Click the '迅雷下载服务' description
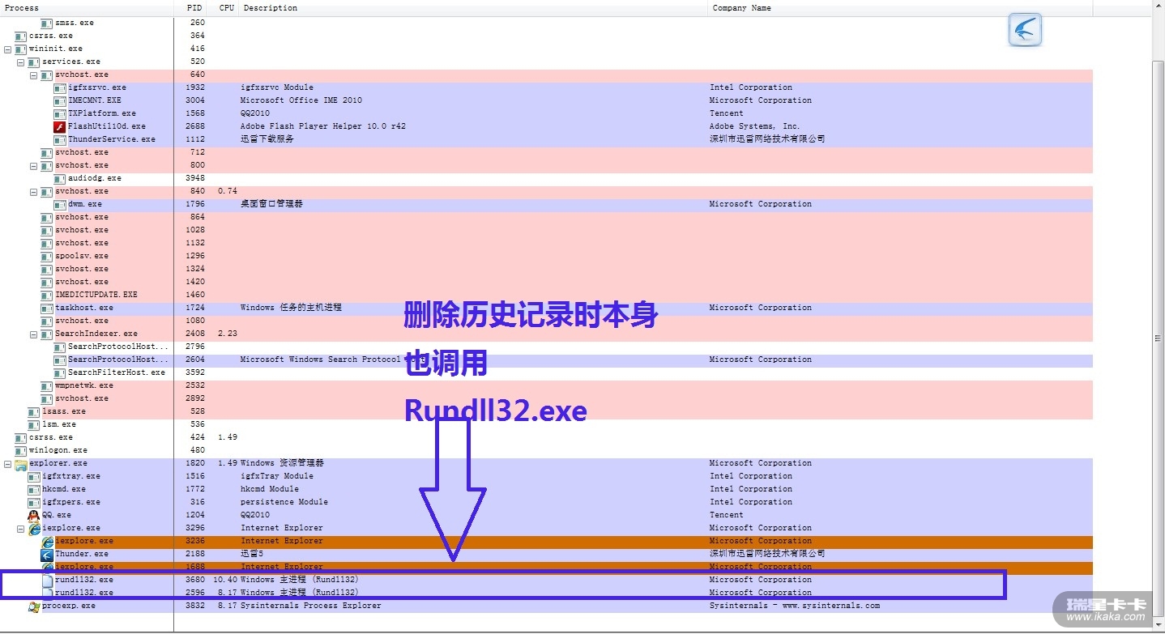This screenshot has width=1165, height=634. [267, 139]
